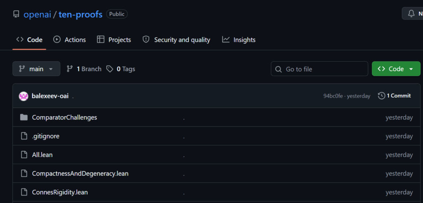View the 0 Tags link
The height and width of the screenshot is (203, 423).
121,69
